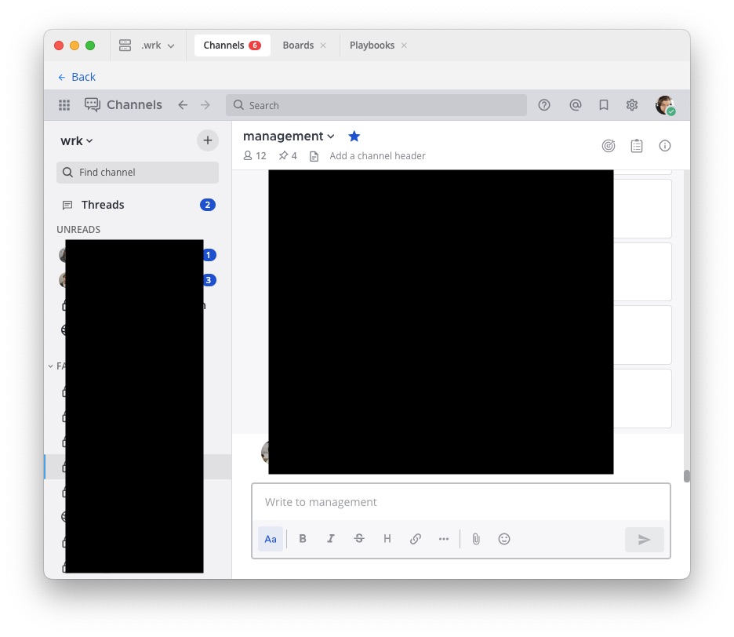The image size is (734, 637).
Task: Click Add a channel header
Action: pos(377,155)
